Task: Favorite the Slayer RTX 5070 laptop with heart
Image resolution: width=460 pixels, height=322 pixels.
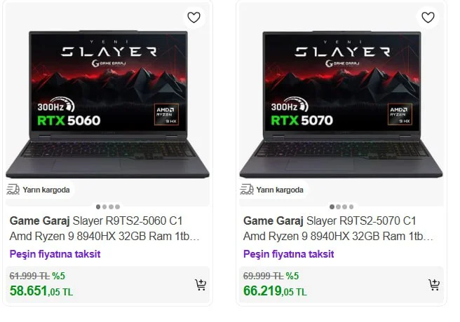Action: (x=427, y=17)
